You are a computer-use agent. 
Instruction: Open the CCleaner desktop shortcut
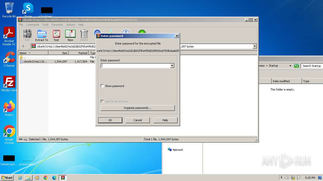coord(9,59)
